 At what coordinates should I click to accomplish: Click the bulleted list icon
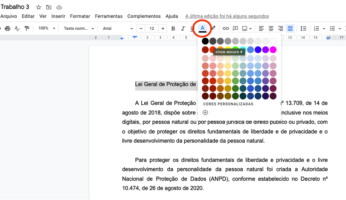332,29
